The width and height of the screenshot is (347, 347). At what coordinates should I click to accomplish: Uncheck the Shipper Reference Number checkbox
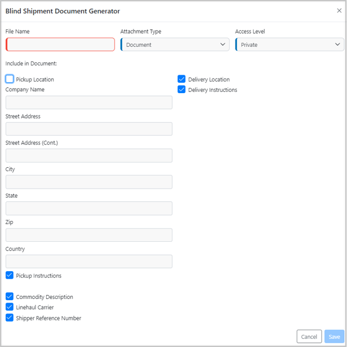point(9,318)
